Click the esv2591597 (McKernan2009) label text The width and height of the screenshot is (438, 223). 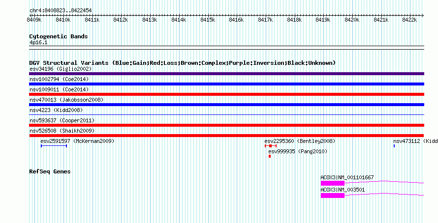pos(77,141)
